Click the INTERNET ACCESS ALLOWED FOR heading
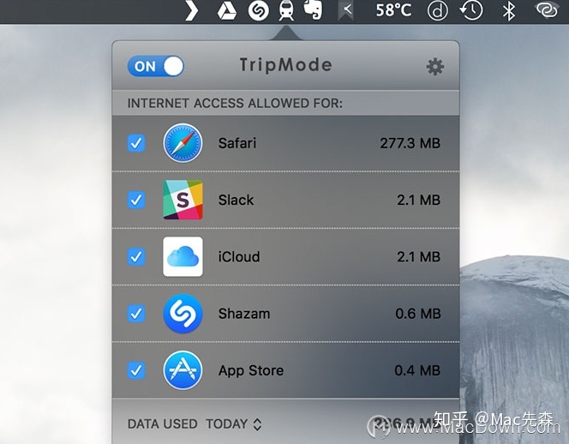The height and width of the screenshot is (444, 569). (x=235, y=103)
